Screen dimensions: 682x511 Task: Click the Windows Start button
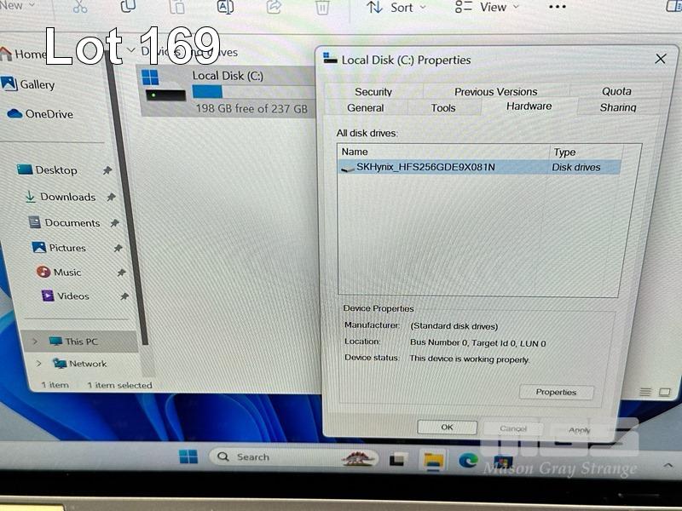click(x=188, y=456)
